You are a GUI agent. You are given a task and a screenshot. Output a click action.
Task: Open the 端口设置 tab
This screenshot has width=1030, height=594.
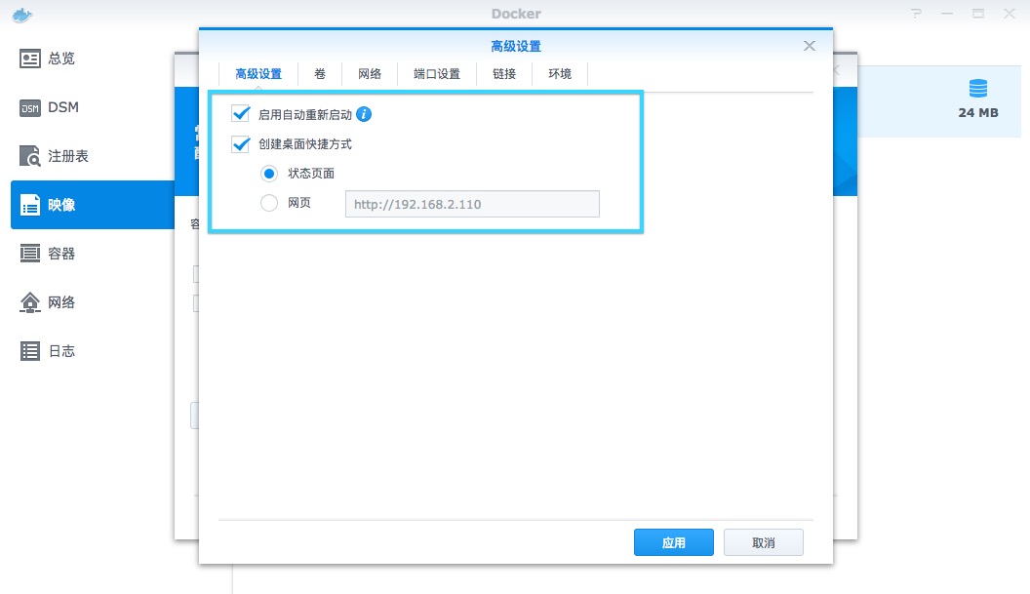click(436, 74)
